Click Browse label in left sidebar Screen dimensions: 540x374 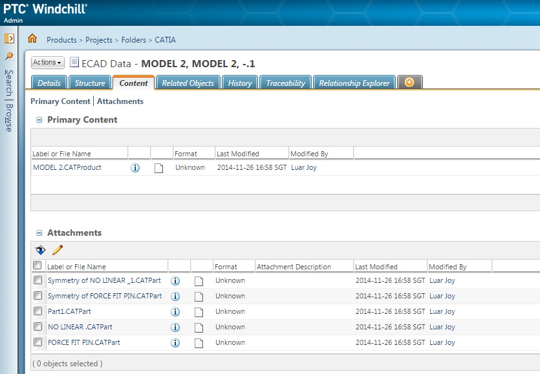(x=9, y=118)
